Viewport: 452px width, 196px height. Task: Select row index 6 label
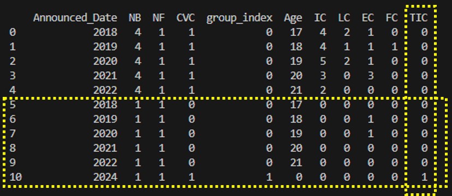(13, 119)
